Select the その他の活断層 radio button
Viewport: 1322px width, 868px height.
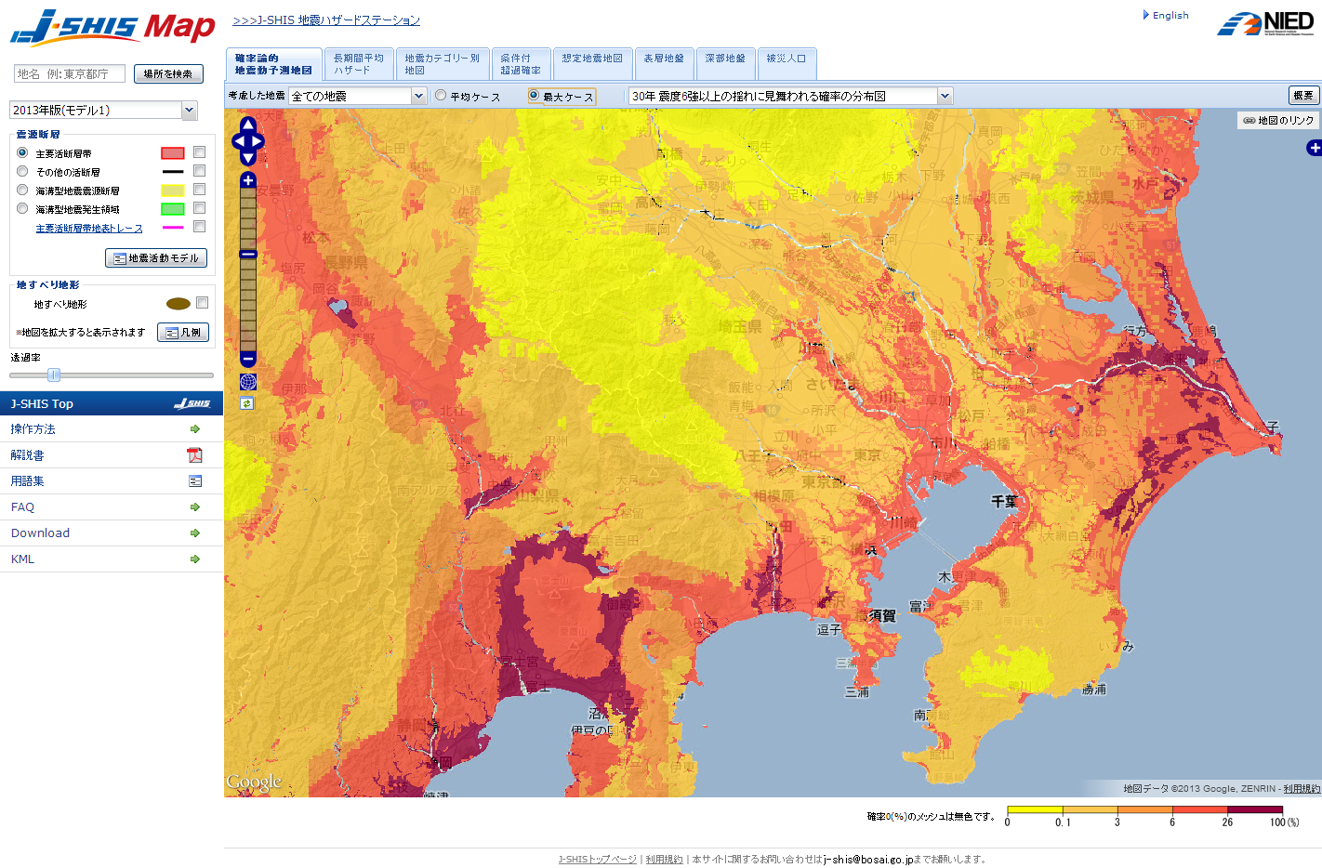tap(22, 171)
